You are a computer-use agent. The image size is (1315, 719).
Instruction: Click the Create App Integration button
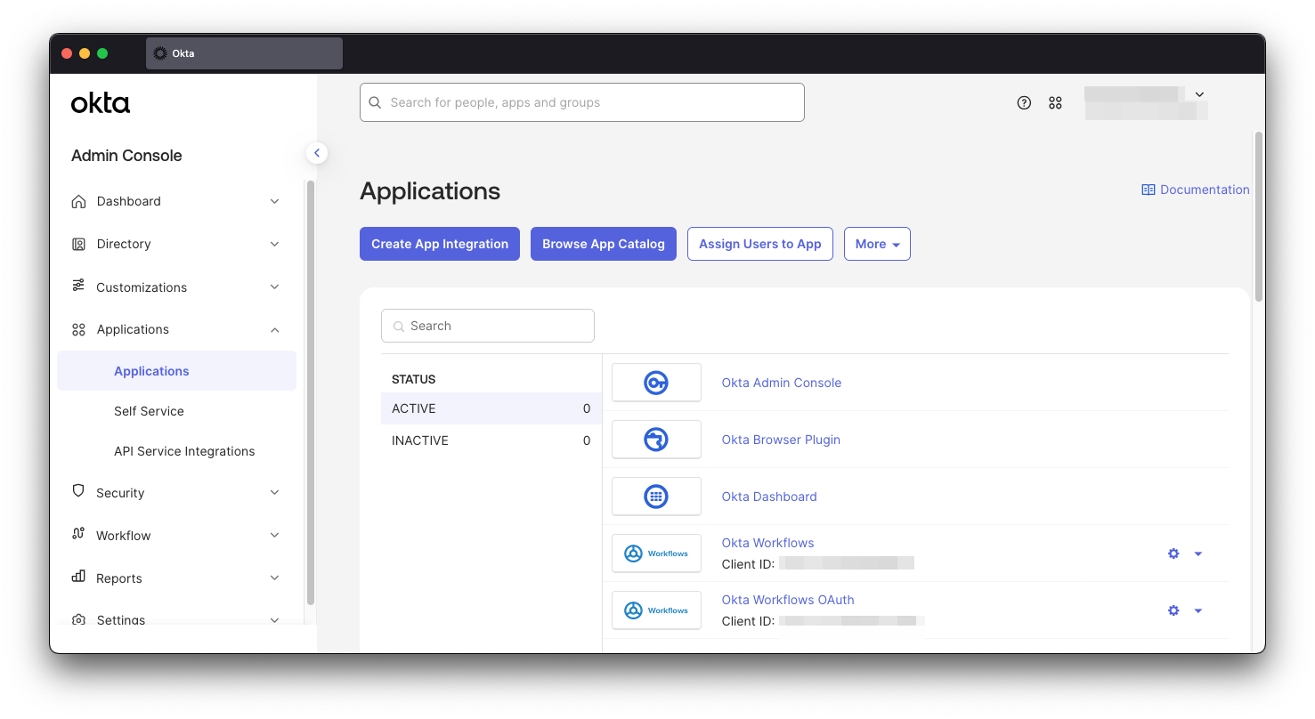coord(439,244)
